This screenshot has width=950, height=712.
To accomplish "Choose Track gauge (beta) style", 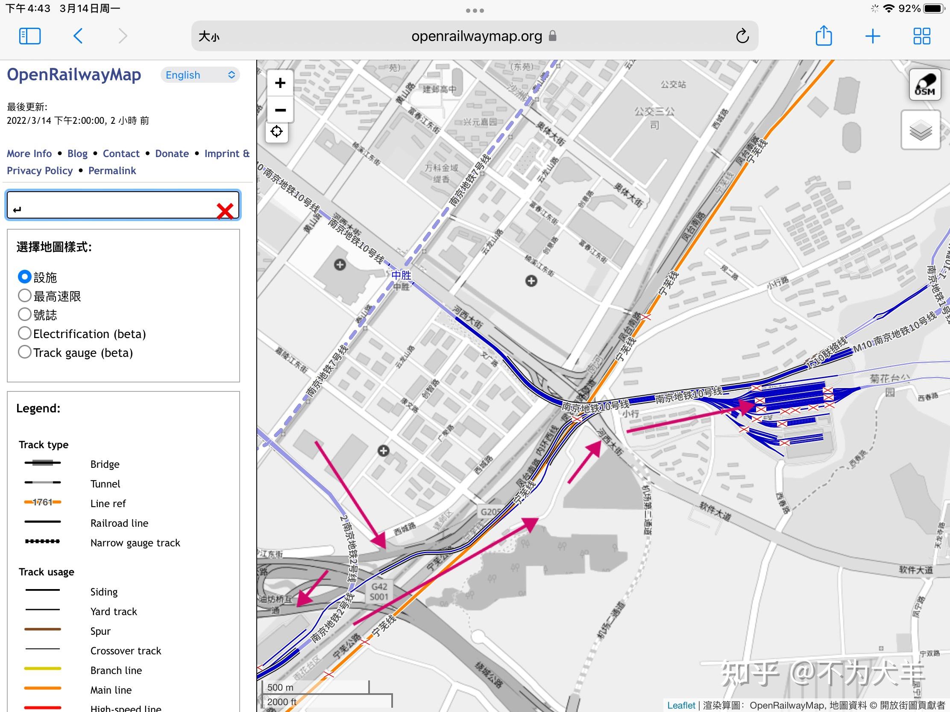I will [25, 352].
